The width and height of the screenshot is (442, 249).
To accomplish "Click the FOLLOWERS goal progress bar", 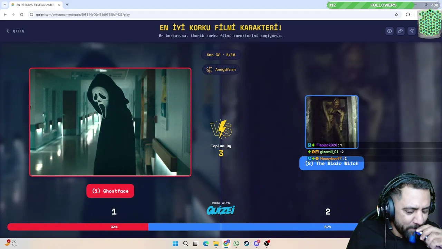I will point(383,5).
